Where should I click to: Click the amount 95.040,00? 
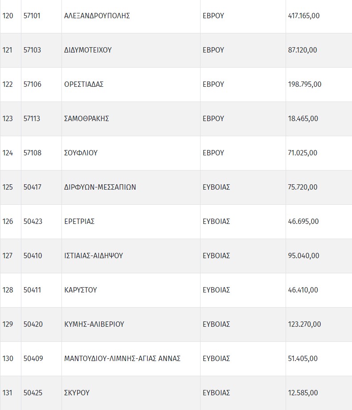[303, 256]
